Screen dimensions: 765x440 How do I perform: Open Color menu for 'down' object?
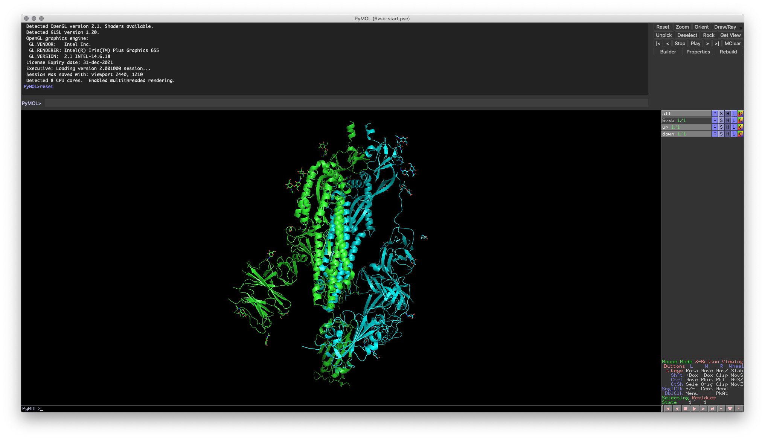[x=740, y=134]
